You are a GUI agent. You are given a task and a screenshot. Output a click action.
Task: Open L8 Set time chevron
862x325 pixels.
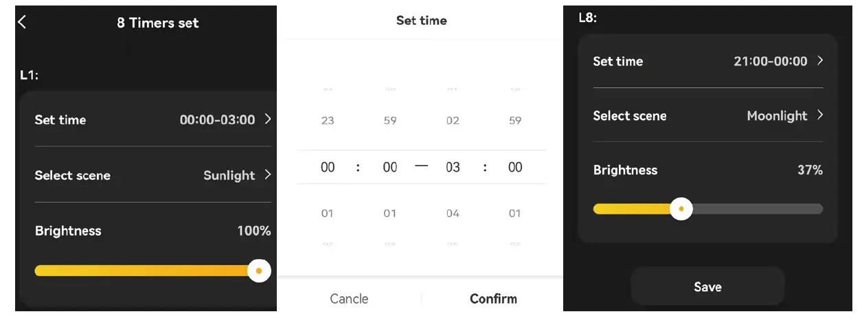click(x=820, y=60)
